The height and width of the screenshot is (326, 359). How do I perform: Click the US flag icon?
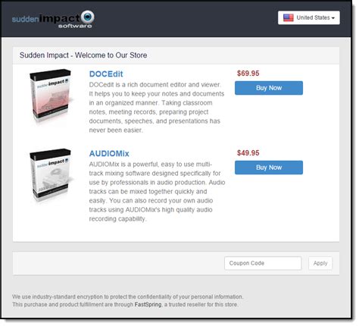coord(289,17)
